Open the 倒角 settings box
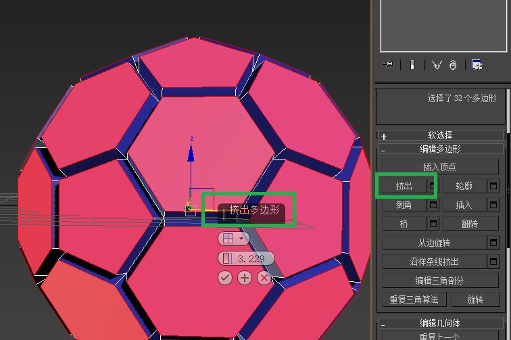Screen dimensions: 511x340 click(433, 205)
